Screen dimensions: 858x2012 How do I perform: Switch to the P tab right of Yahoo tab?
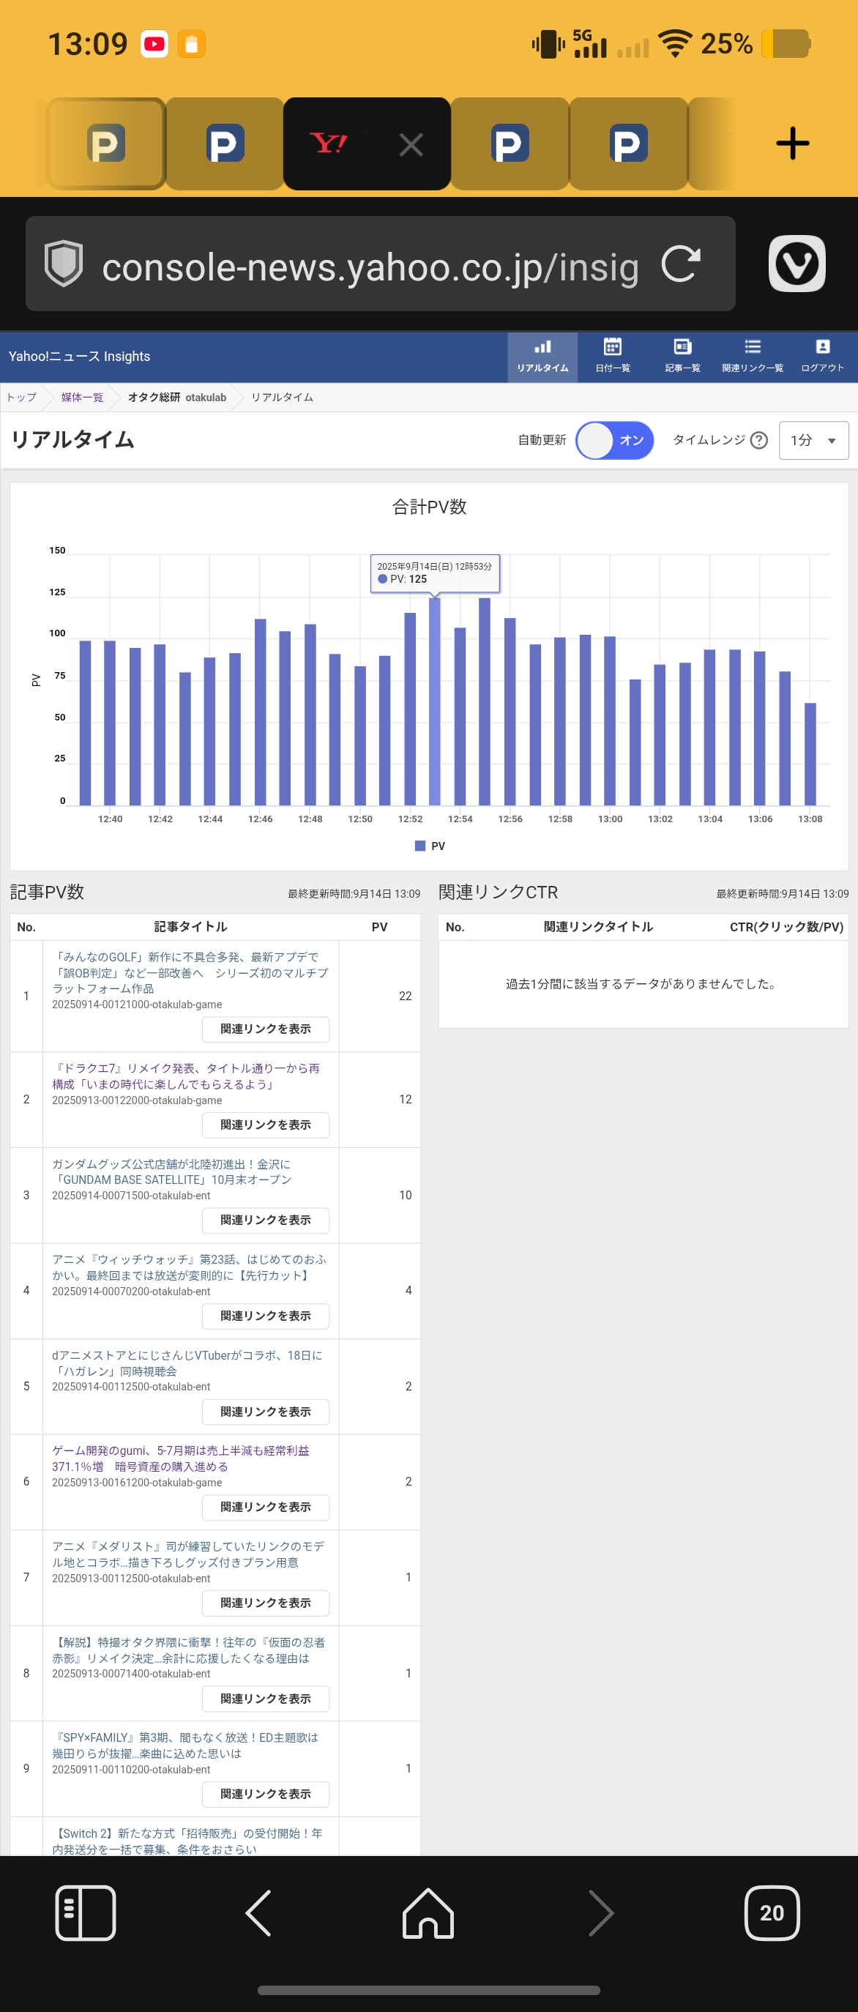tap(510, 144)
